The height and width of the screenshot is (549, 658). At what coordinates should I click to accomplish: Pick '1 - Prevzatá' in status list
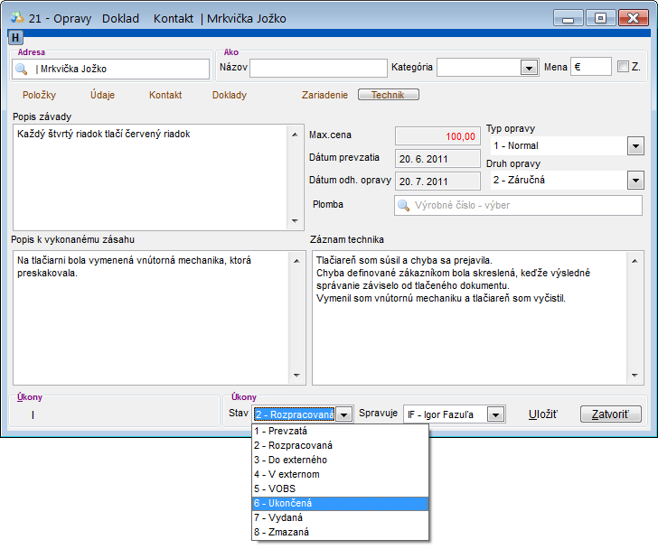340,432
